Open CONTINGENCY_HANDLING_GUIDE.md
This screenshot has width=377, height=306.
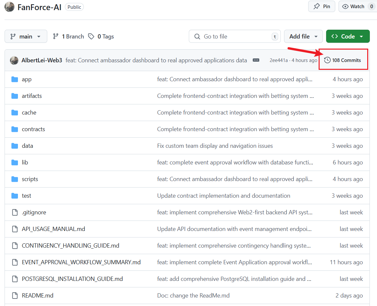click(x=70, y=246)
